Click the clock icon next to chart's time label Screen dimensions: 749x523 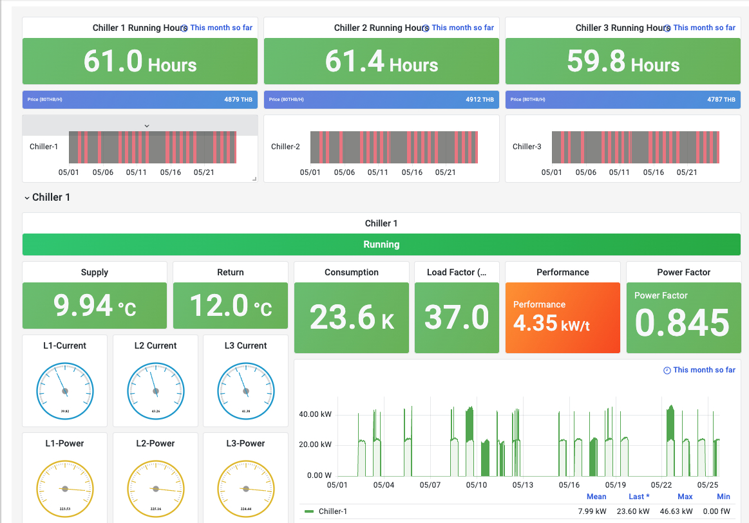point(666,370)
